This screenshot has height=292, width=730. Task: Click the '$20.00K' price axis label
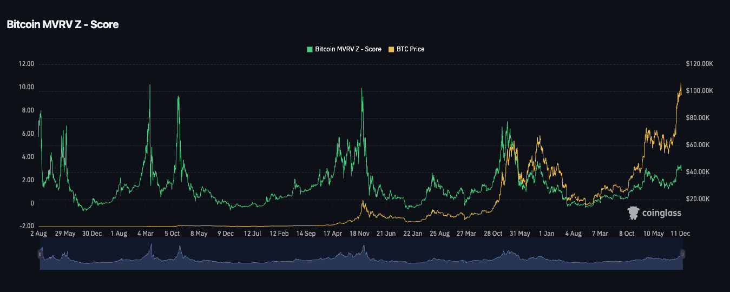698,199
